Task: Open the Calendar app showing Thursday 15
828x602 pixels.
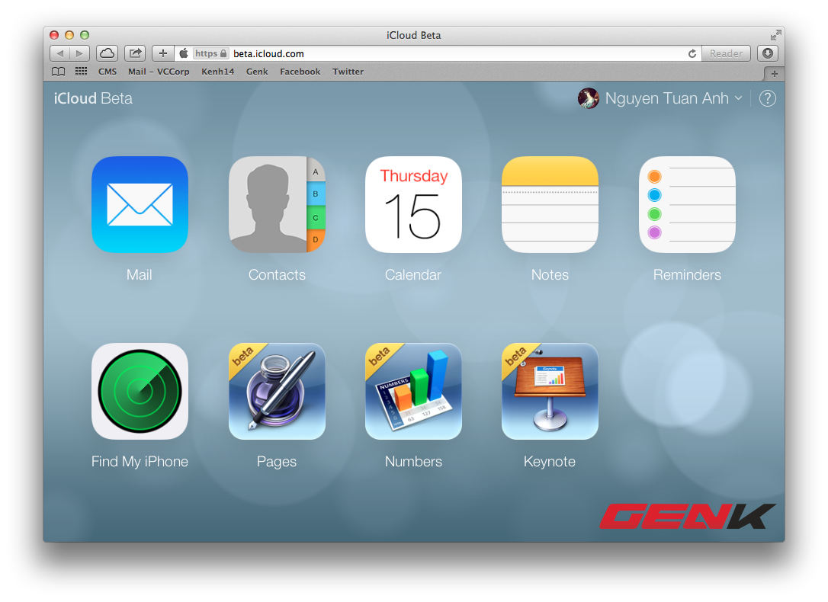Action: (x=413, y=205)
